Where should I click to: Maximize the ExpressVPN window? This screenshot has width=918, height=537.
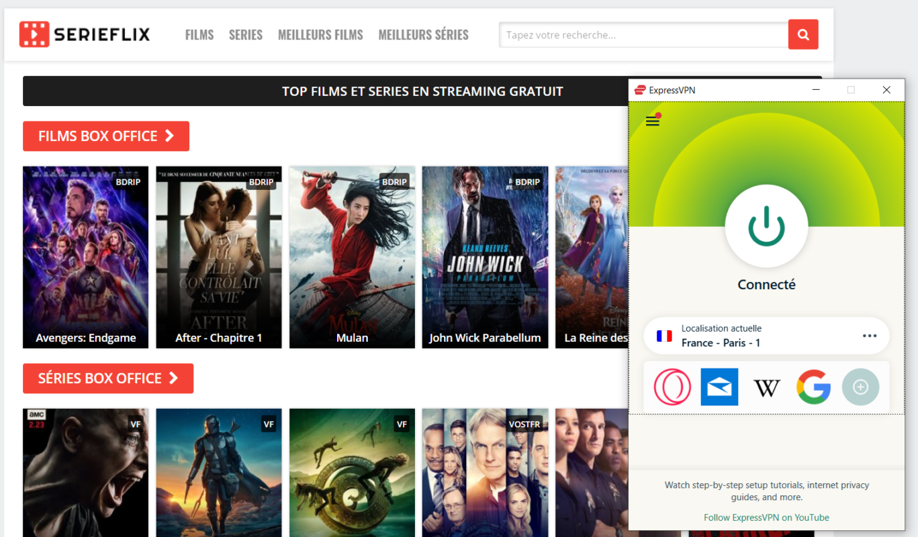tap(851, 90)
